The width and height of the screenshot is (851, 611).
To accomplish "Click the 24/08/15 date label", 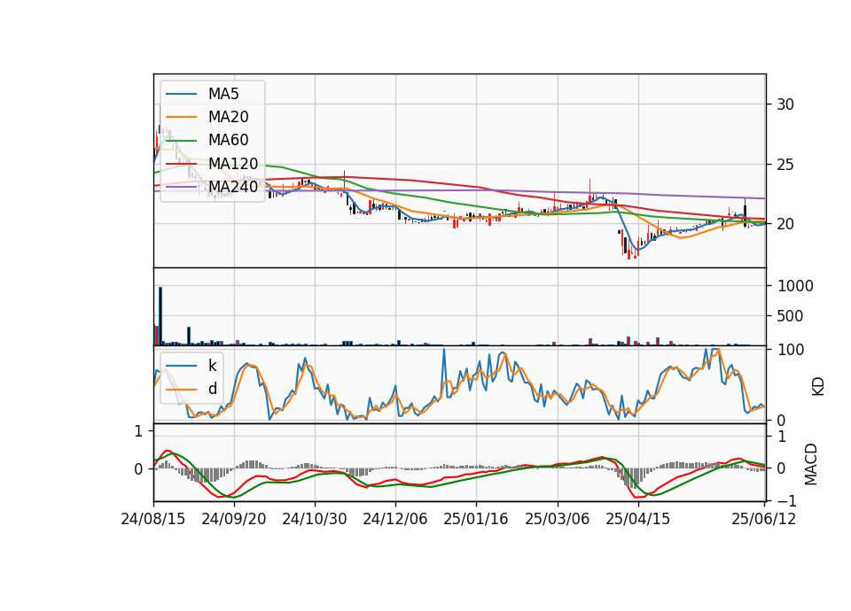I will coord(153,519).
